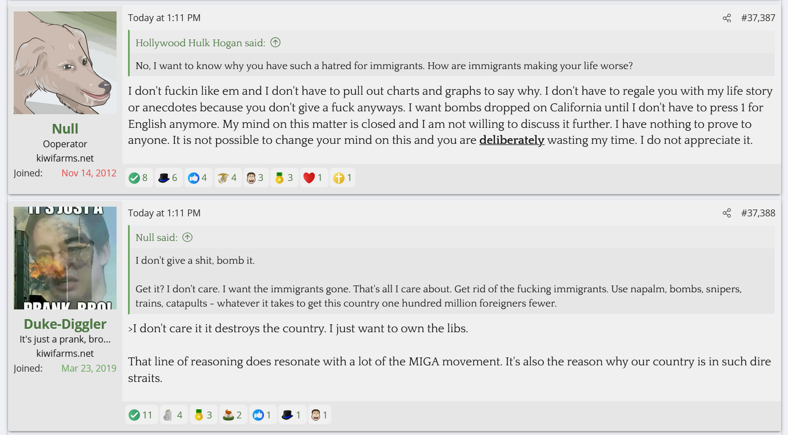
Task: Click the gold cross reaction icon
Action: coord(343,178)
